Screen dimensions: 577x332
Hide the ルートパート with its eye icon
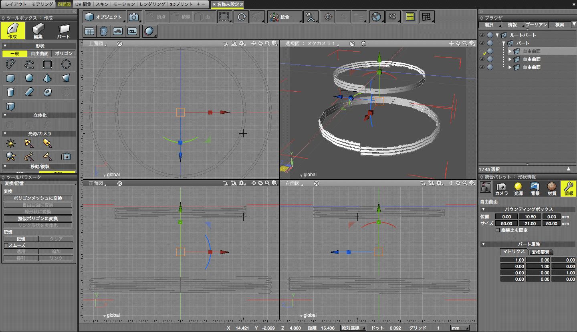click(482, 35)
